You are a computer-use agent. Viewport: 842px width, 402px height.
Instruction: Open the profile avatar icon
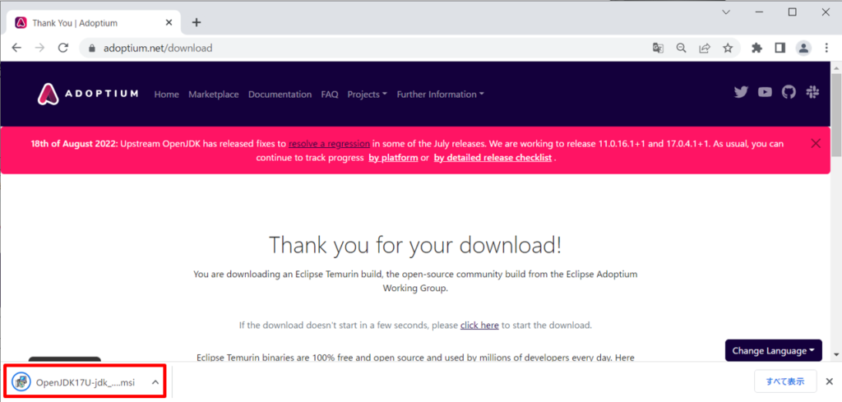click(803, 48)
